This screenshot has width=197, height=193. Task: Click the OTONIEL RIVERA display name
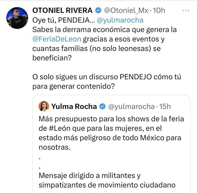[x=63, y=11]
